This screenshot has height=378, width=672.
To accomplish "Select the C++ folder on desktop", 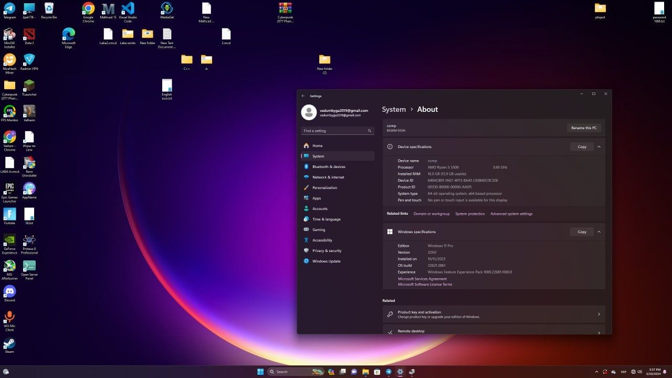I will tap(187, 62).
